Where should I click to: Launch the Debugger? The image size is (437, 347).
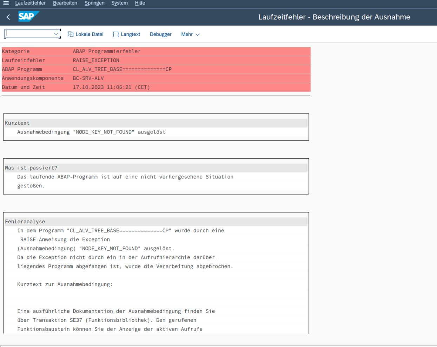coord(160,34)
